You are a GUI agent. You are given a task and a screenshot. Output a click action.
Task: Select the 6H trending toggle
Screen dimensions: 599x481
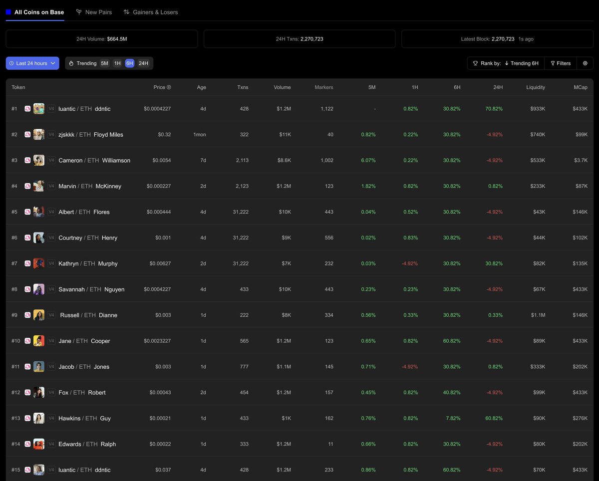130,63
